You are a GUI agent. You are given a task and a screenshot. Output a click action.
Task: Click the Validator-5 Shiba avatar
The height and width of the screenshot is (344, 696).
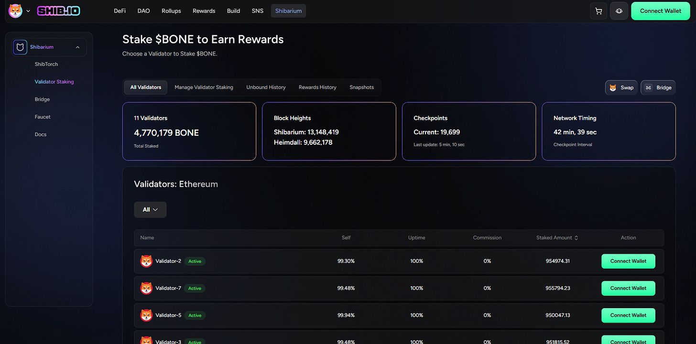[146, 315]
